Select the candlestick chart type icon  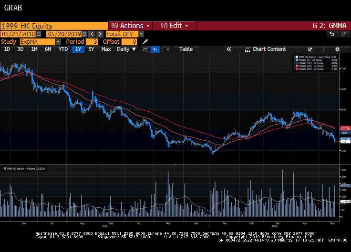point(155,49)
